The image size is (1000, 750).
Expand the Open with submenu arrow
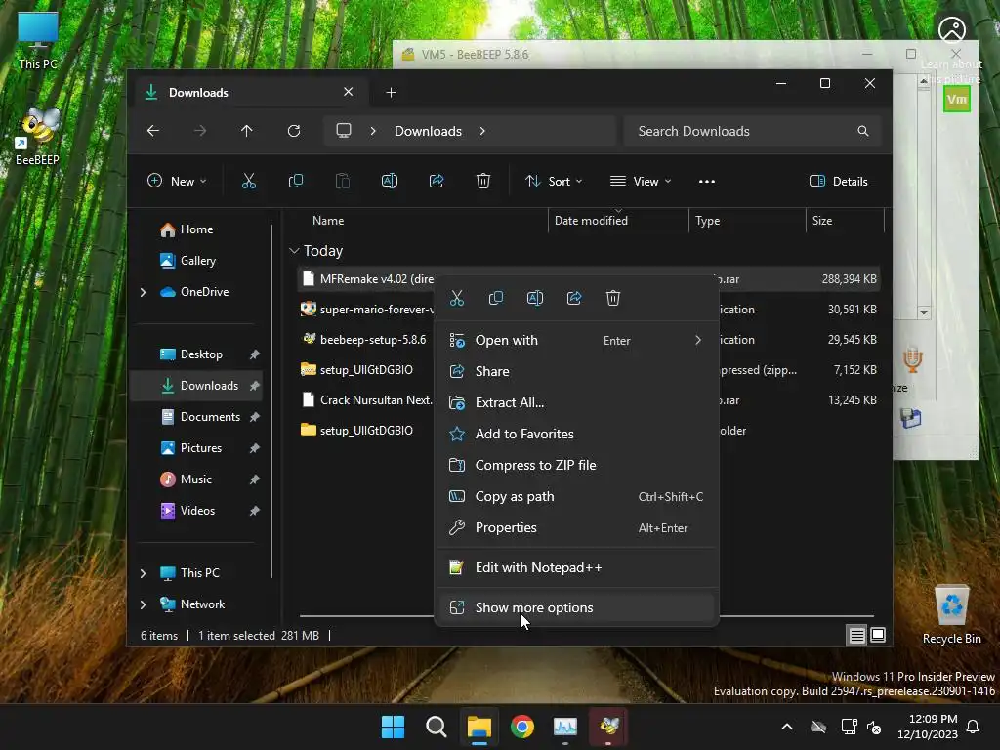(x=697, y=341)
